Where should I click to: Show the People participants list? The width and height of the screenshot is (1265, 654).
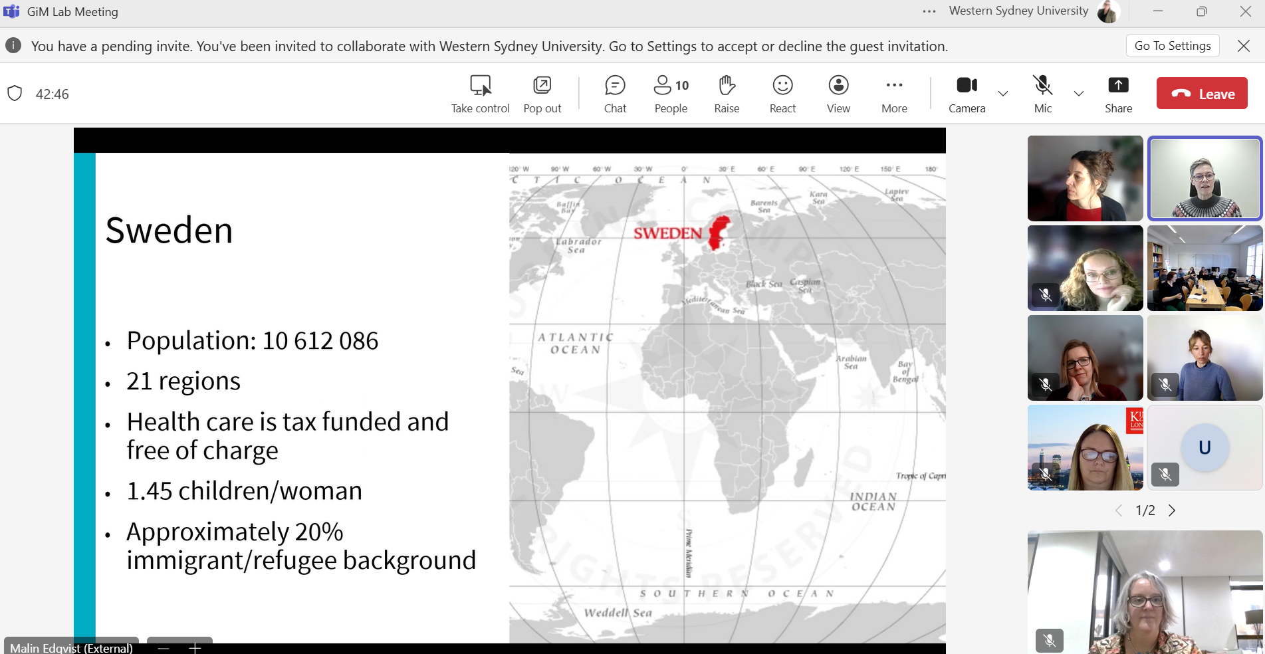tap(671, 94)
